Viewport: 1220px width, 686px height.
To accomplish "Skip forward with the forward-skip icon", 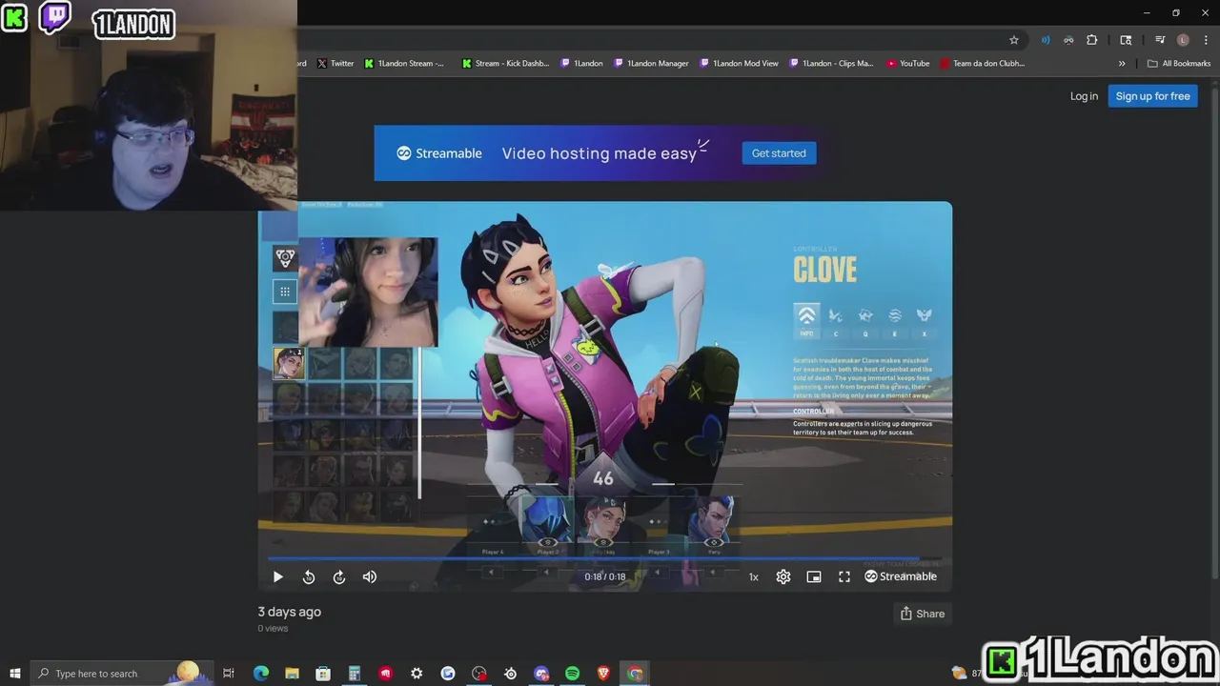I will point(339,576).
